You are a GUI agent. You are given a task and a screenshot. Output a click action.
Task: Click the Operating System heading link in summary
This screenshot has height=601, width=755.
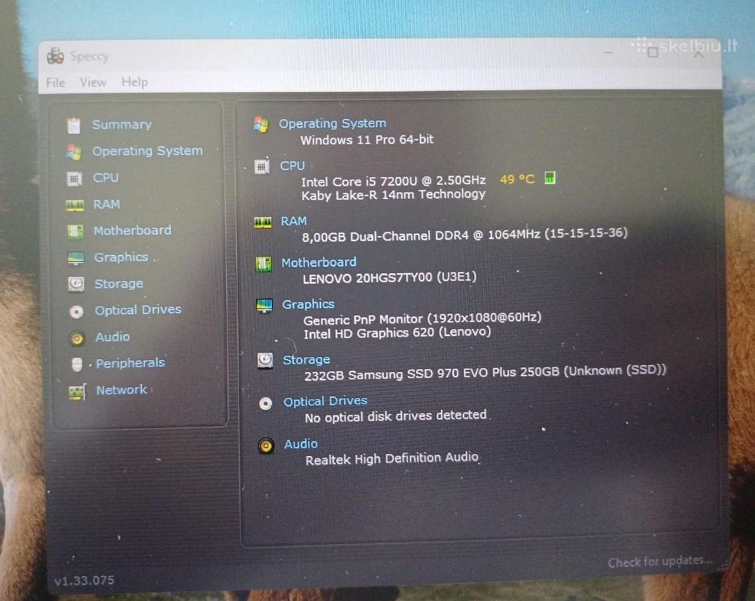[x=332, y=124]
